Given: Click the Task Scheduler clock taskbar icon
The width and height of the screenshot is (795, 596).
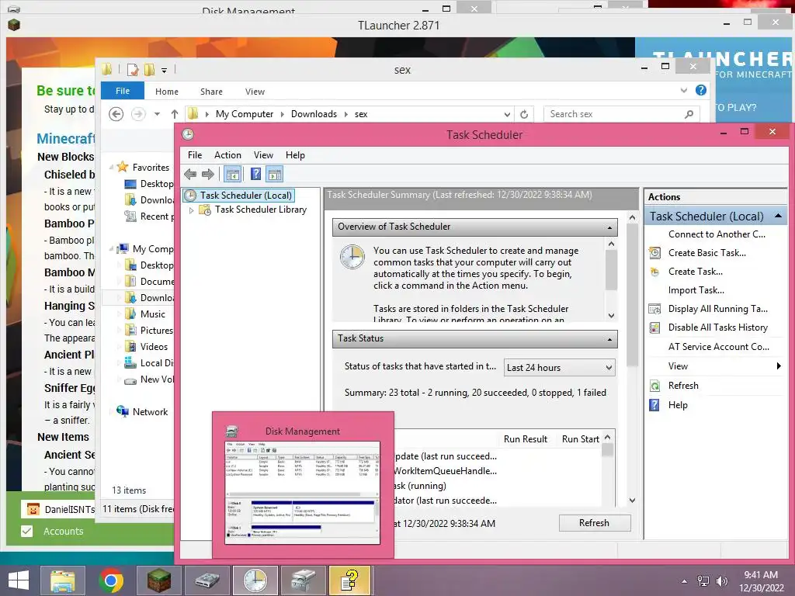Looking at the screenshot, I should pyautogui.click(x=255, y=580).
